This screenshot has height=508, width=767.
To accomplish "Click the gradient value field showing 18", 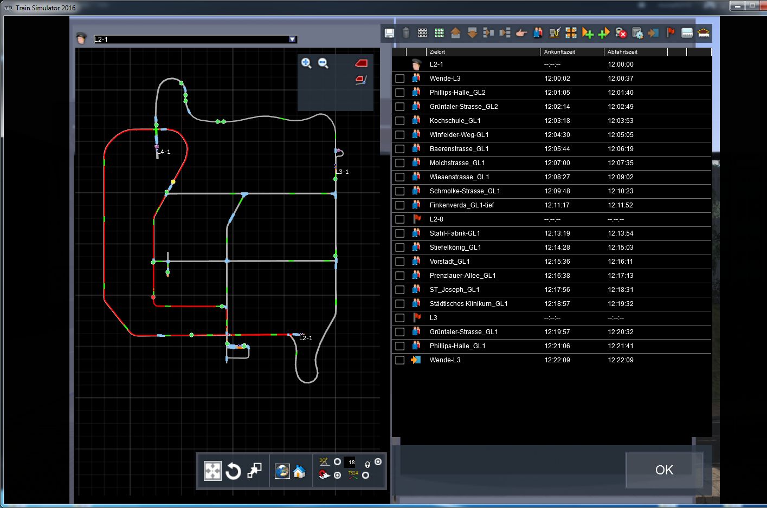I will click(x=351, y=463).
